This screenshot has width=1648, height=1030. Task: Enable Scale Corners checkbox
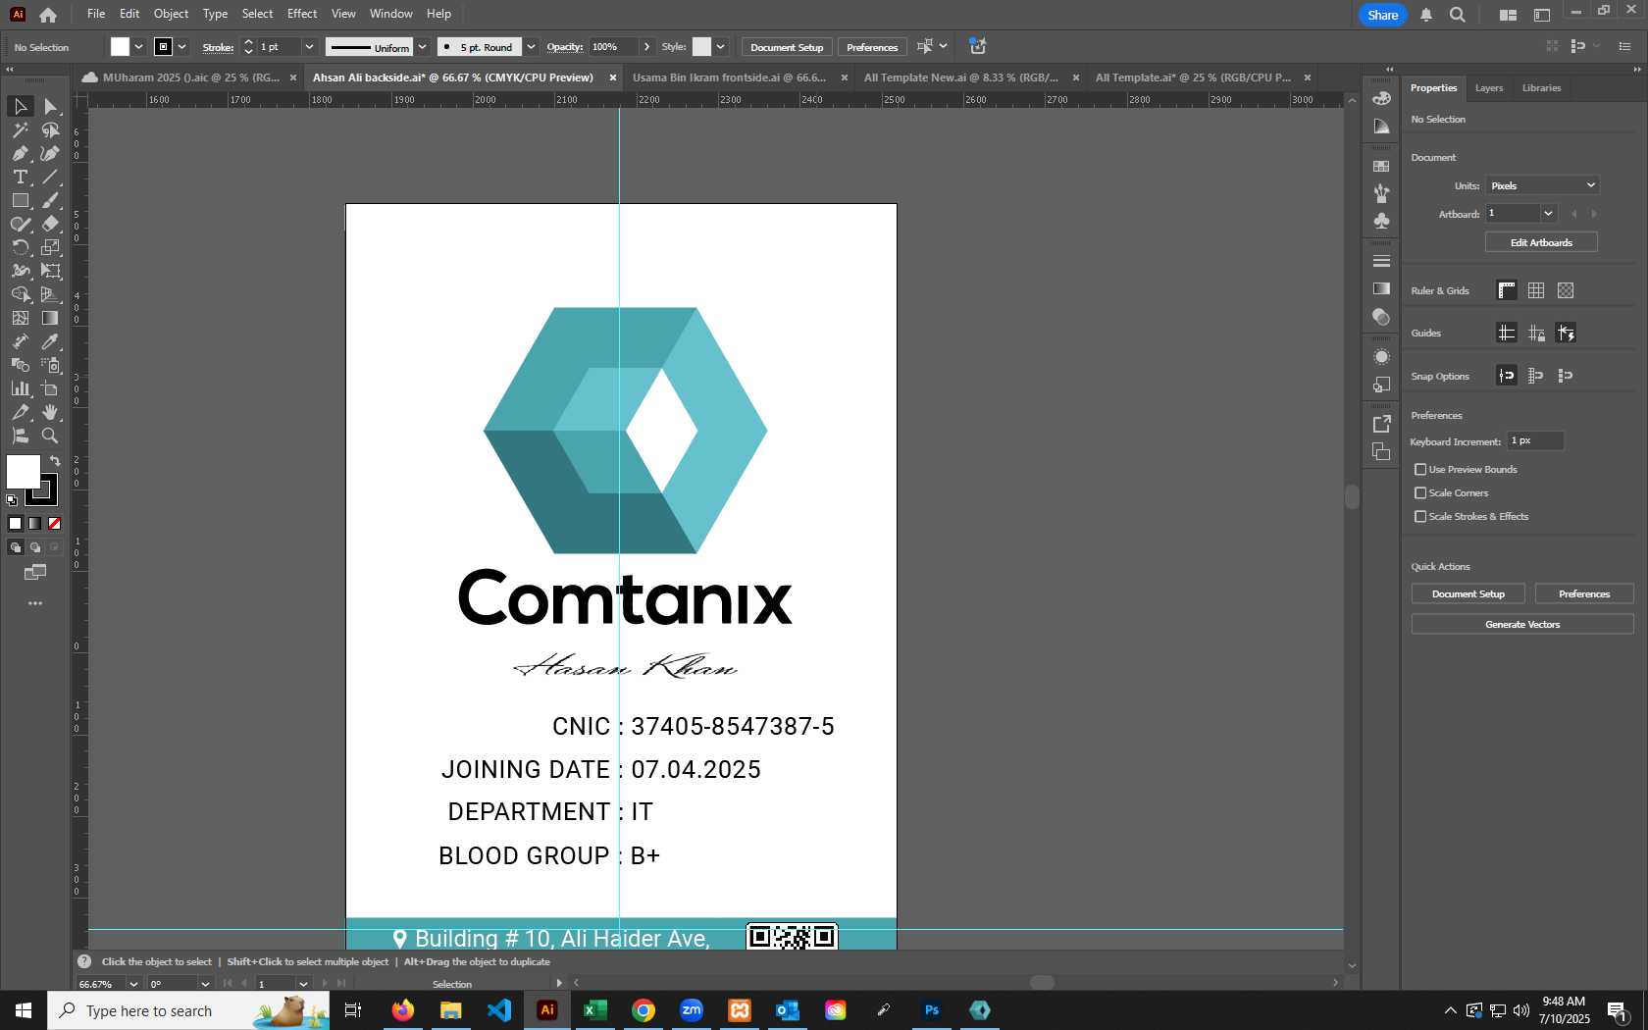[1420, 493]
